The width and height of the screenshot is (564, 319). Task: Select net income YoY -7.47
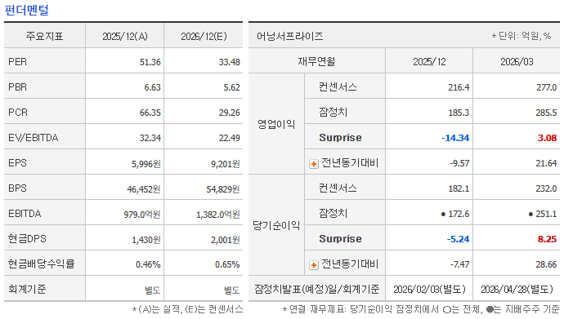point(459,265)
